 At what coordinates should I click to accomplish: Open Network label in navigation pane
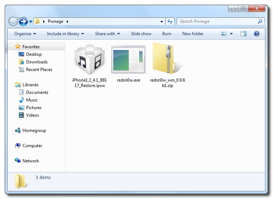coord(30,161)
